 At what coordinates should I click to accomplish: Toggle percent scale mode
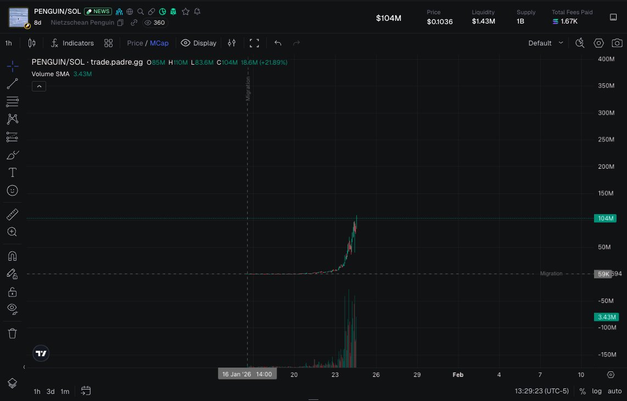point(583,391)
